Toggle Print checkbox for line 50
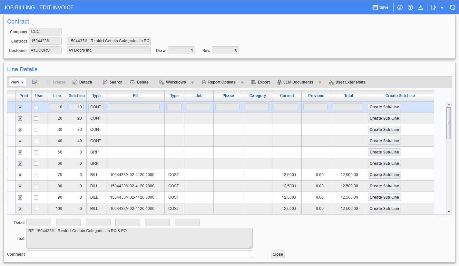Viewport: 459px width, 266px height. point(20,152)
